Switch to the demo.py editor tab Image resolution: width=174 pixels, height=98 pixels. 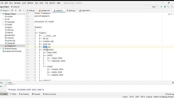click(72, 11)
